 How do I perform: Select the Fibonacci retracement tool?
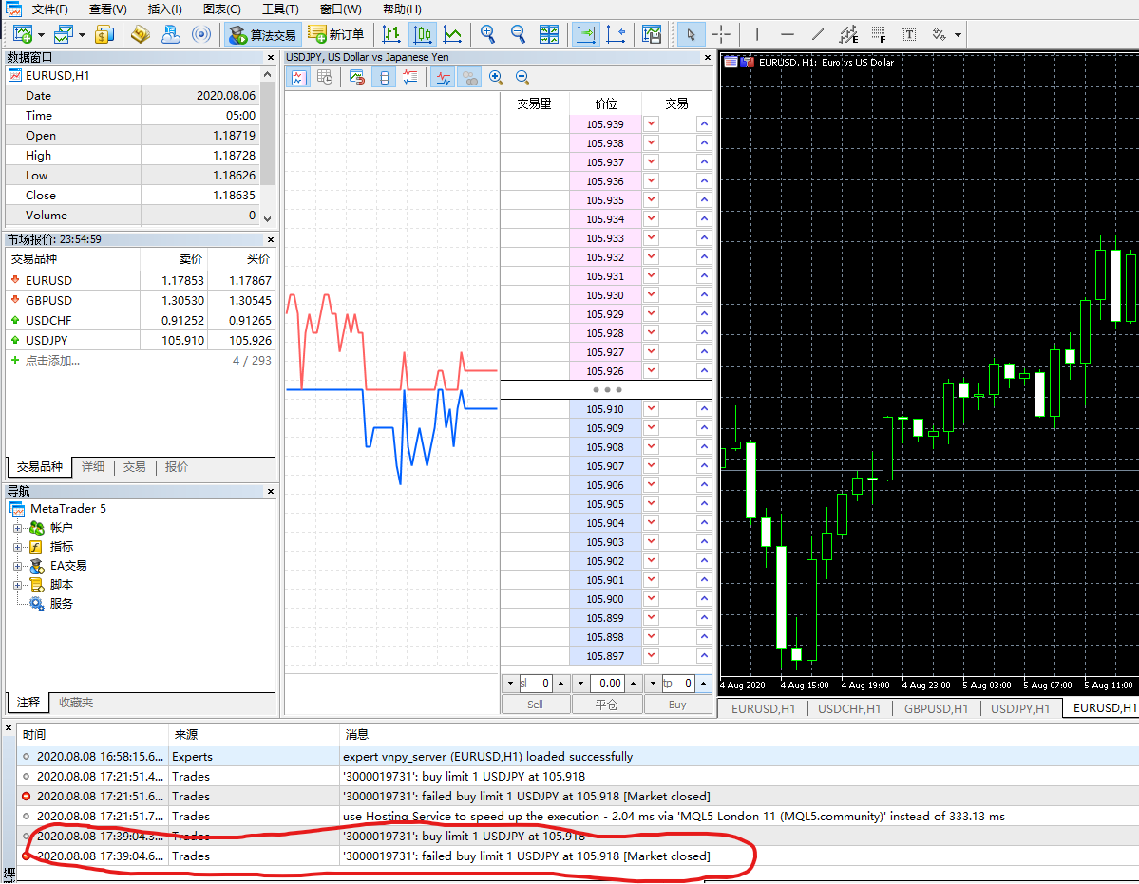[879, 34]
